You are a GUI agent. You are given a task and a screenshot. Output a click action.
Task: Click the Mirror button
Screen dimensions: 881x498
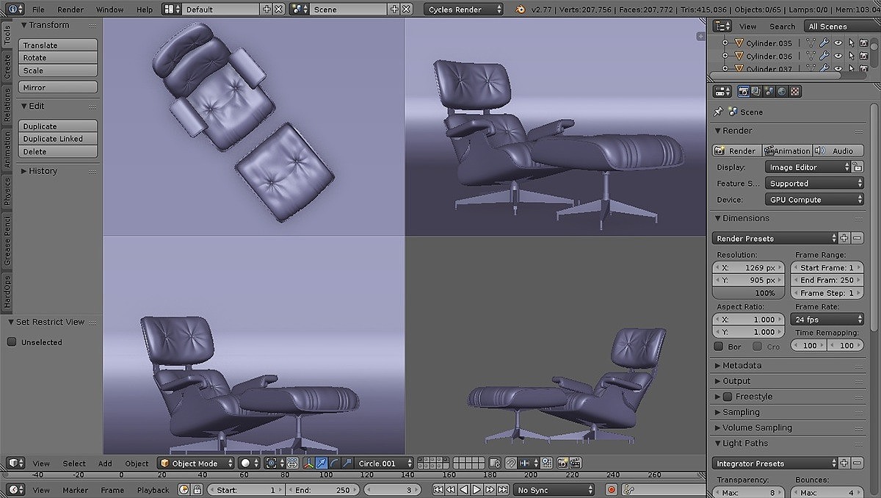58,87
